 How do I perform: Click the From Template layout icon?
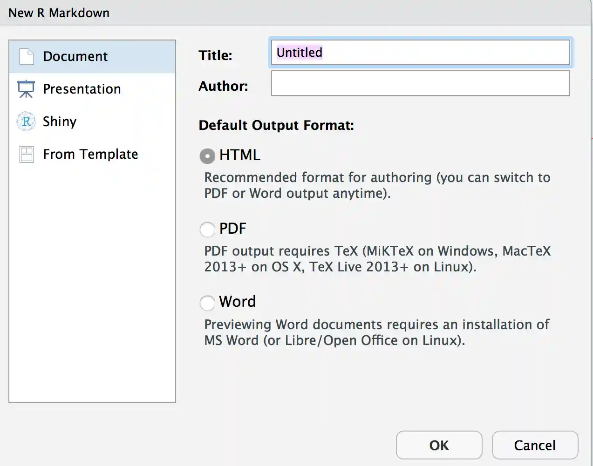[27, 154]
